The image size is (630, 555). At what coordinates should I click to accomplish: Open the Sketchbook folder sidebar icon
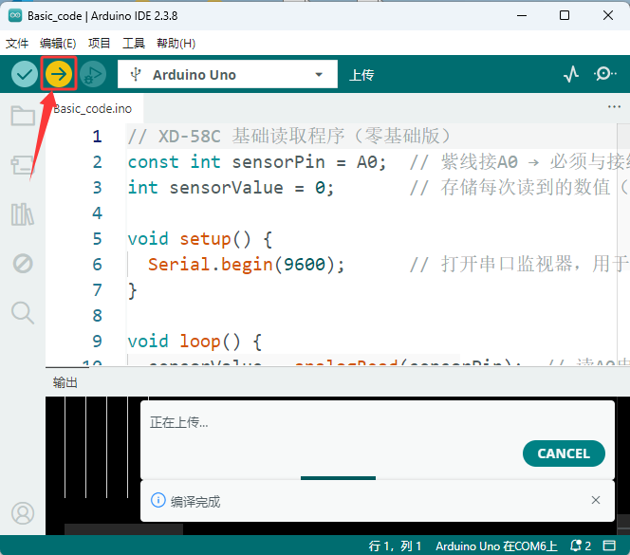click(x=23, y=116)
